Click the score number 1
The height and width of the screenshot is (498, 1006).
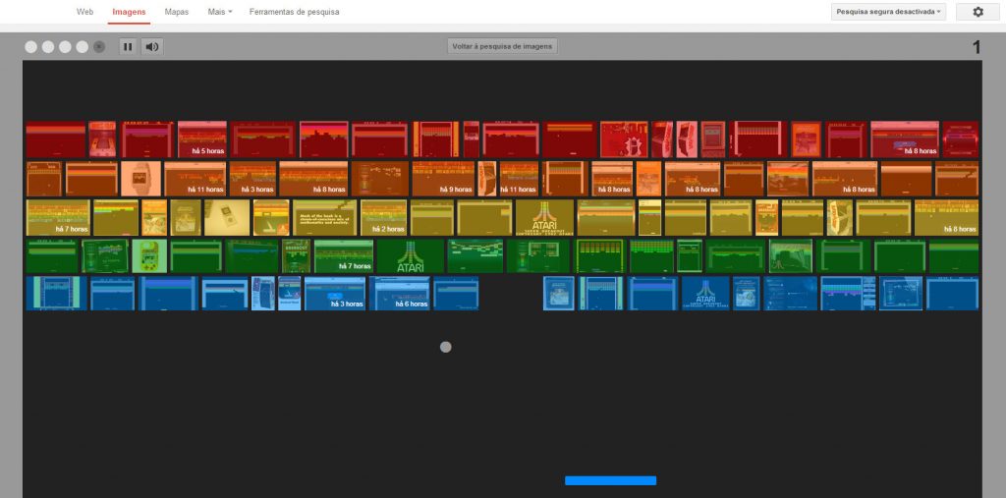[977, 47]
